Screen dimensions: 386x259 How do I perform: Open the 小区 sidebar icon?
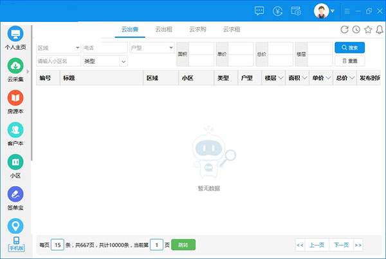click(x=15, y=162)
